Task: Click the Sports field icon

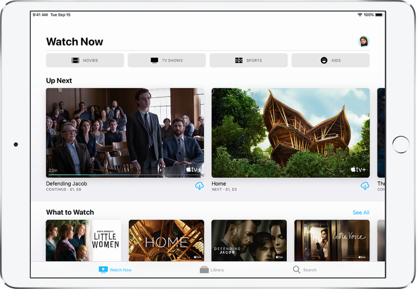Action: [x=239, y=60]
